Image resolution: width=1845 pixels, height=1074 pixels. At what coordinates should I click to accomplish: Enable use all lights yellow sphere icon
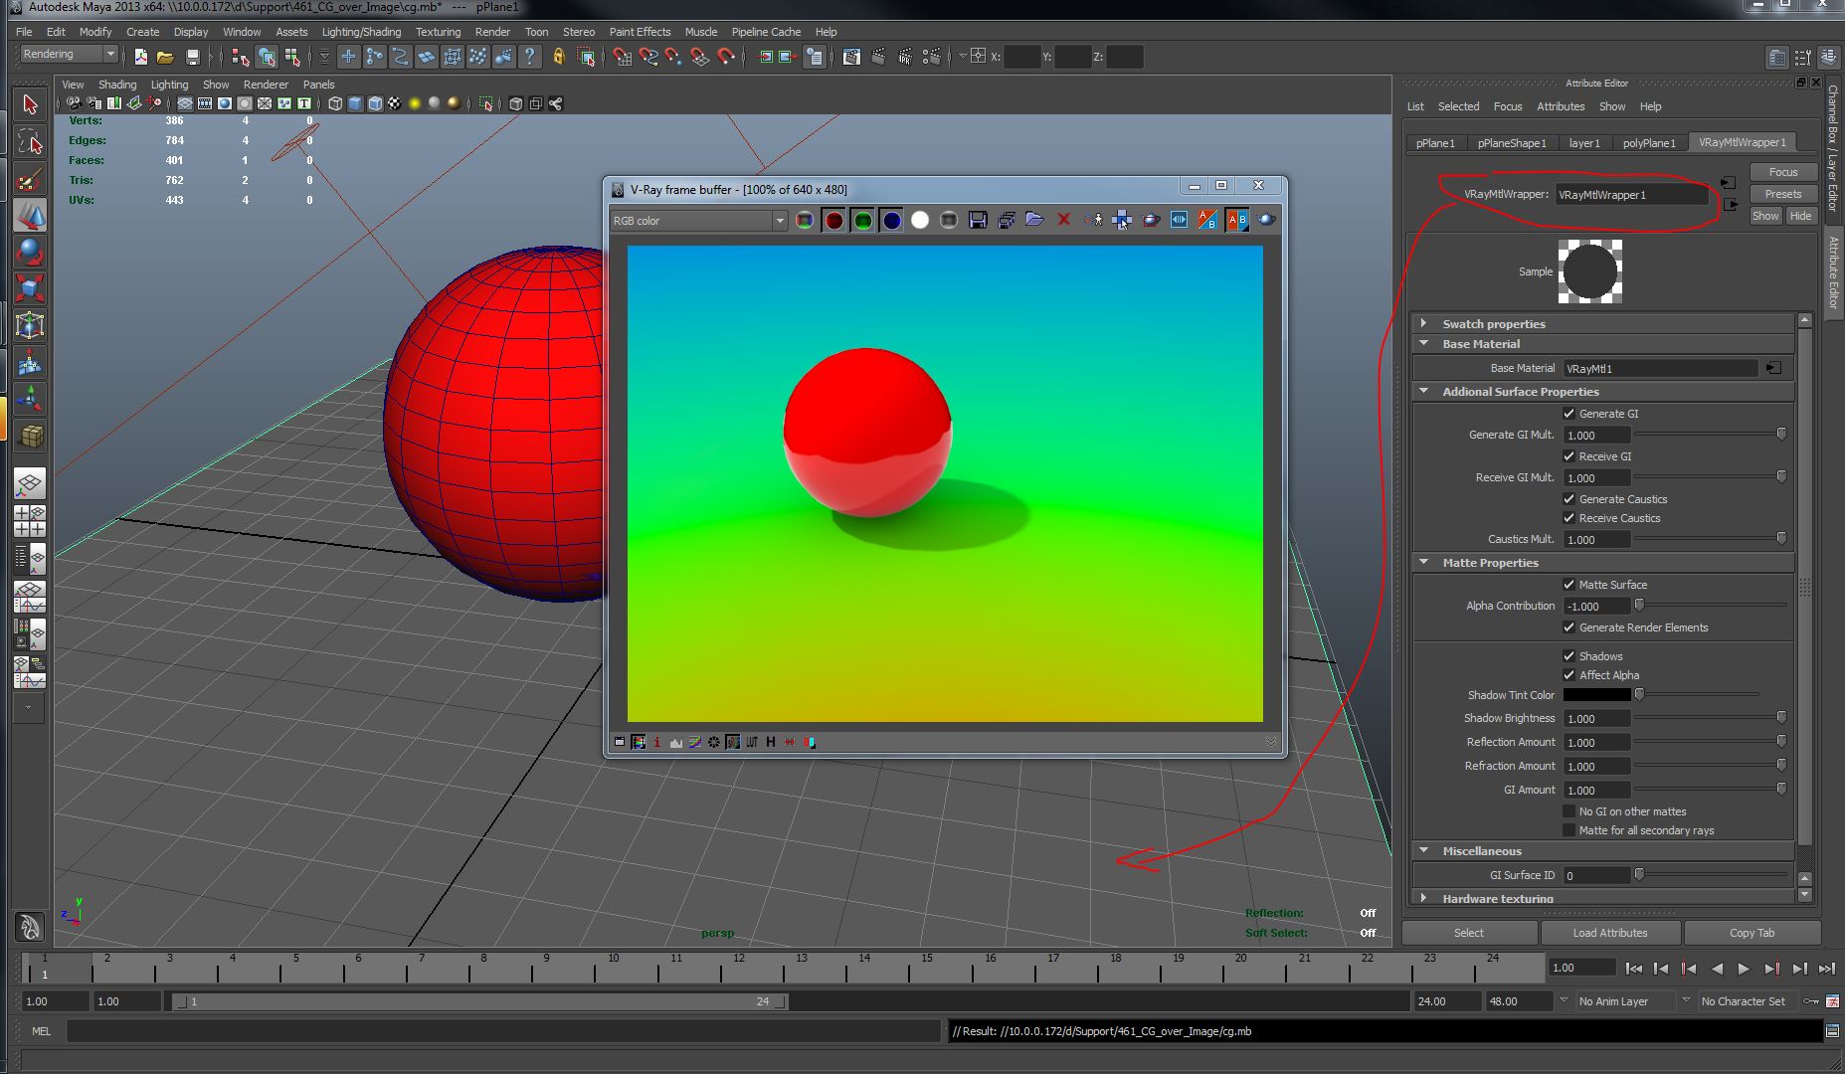tap(415, 103)
